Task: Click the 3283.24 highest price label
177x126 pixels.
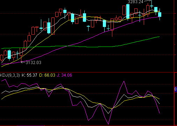Action: pyautogui.click(x=135, y=2)
